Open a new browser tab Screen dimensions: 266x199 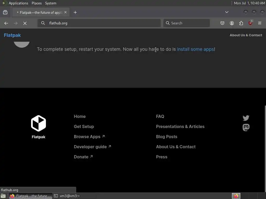(75, 12)
